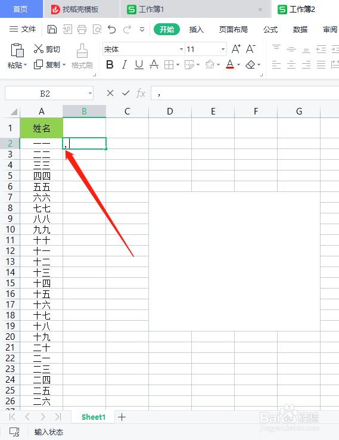
Task: Switch to the 开始 ribbon tab
Action: (167, 29)
